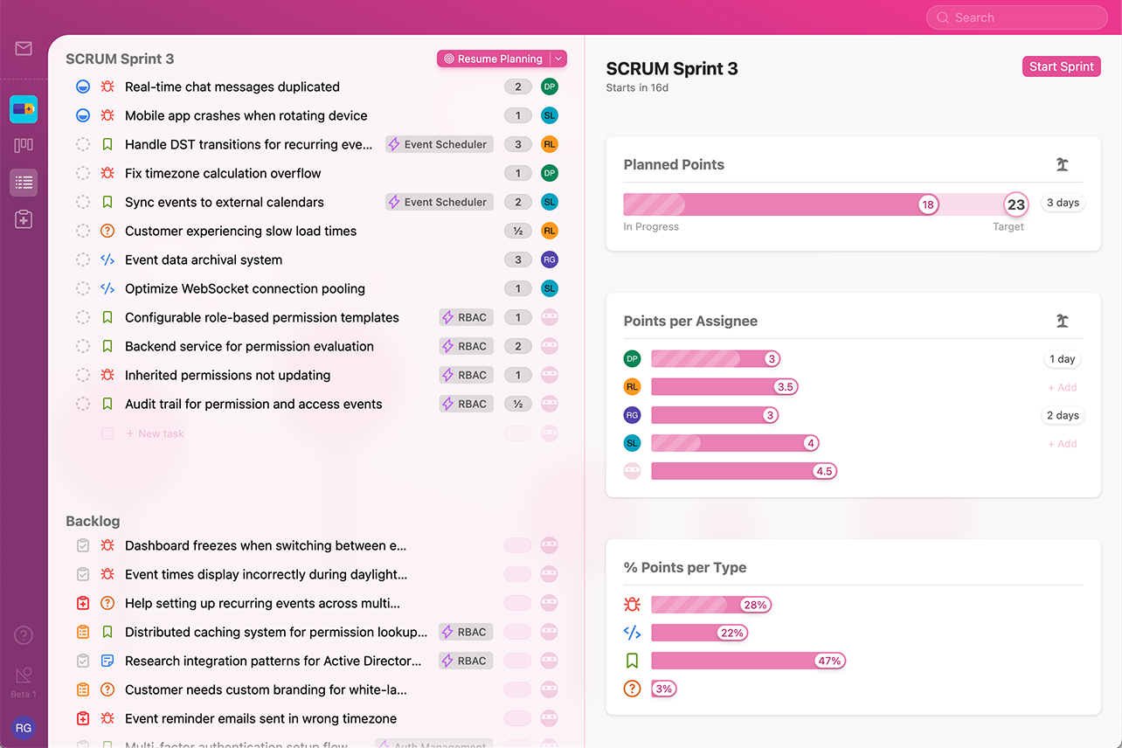Click unassigned avatar on Configurable role-based task

[550, 317]
